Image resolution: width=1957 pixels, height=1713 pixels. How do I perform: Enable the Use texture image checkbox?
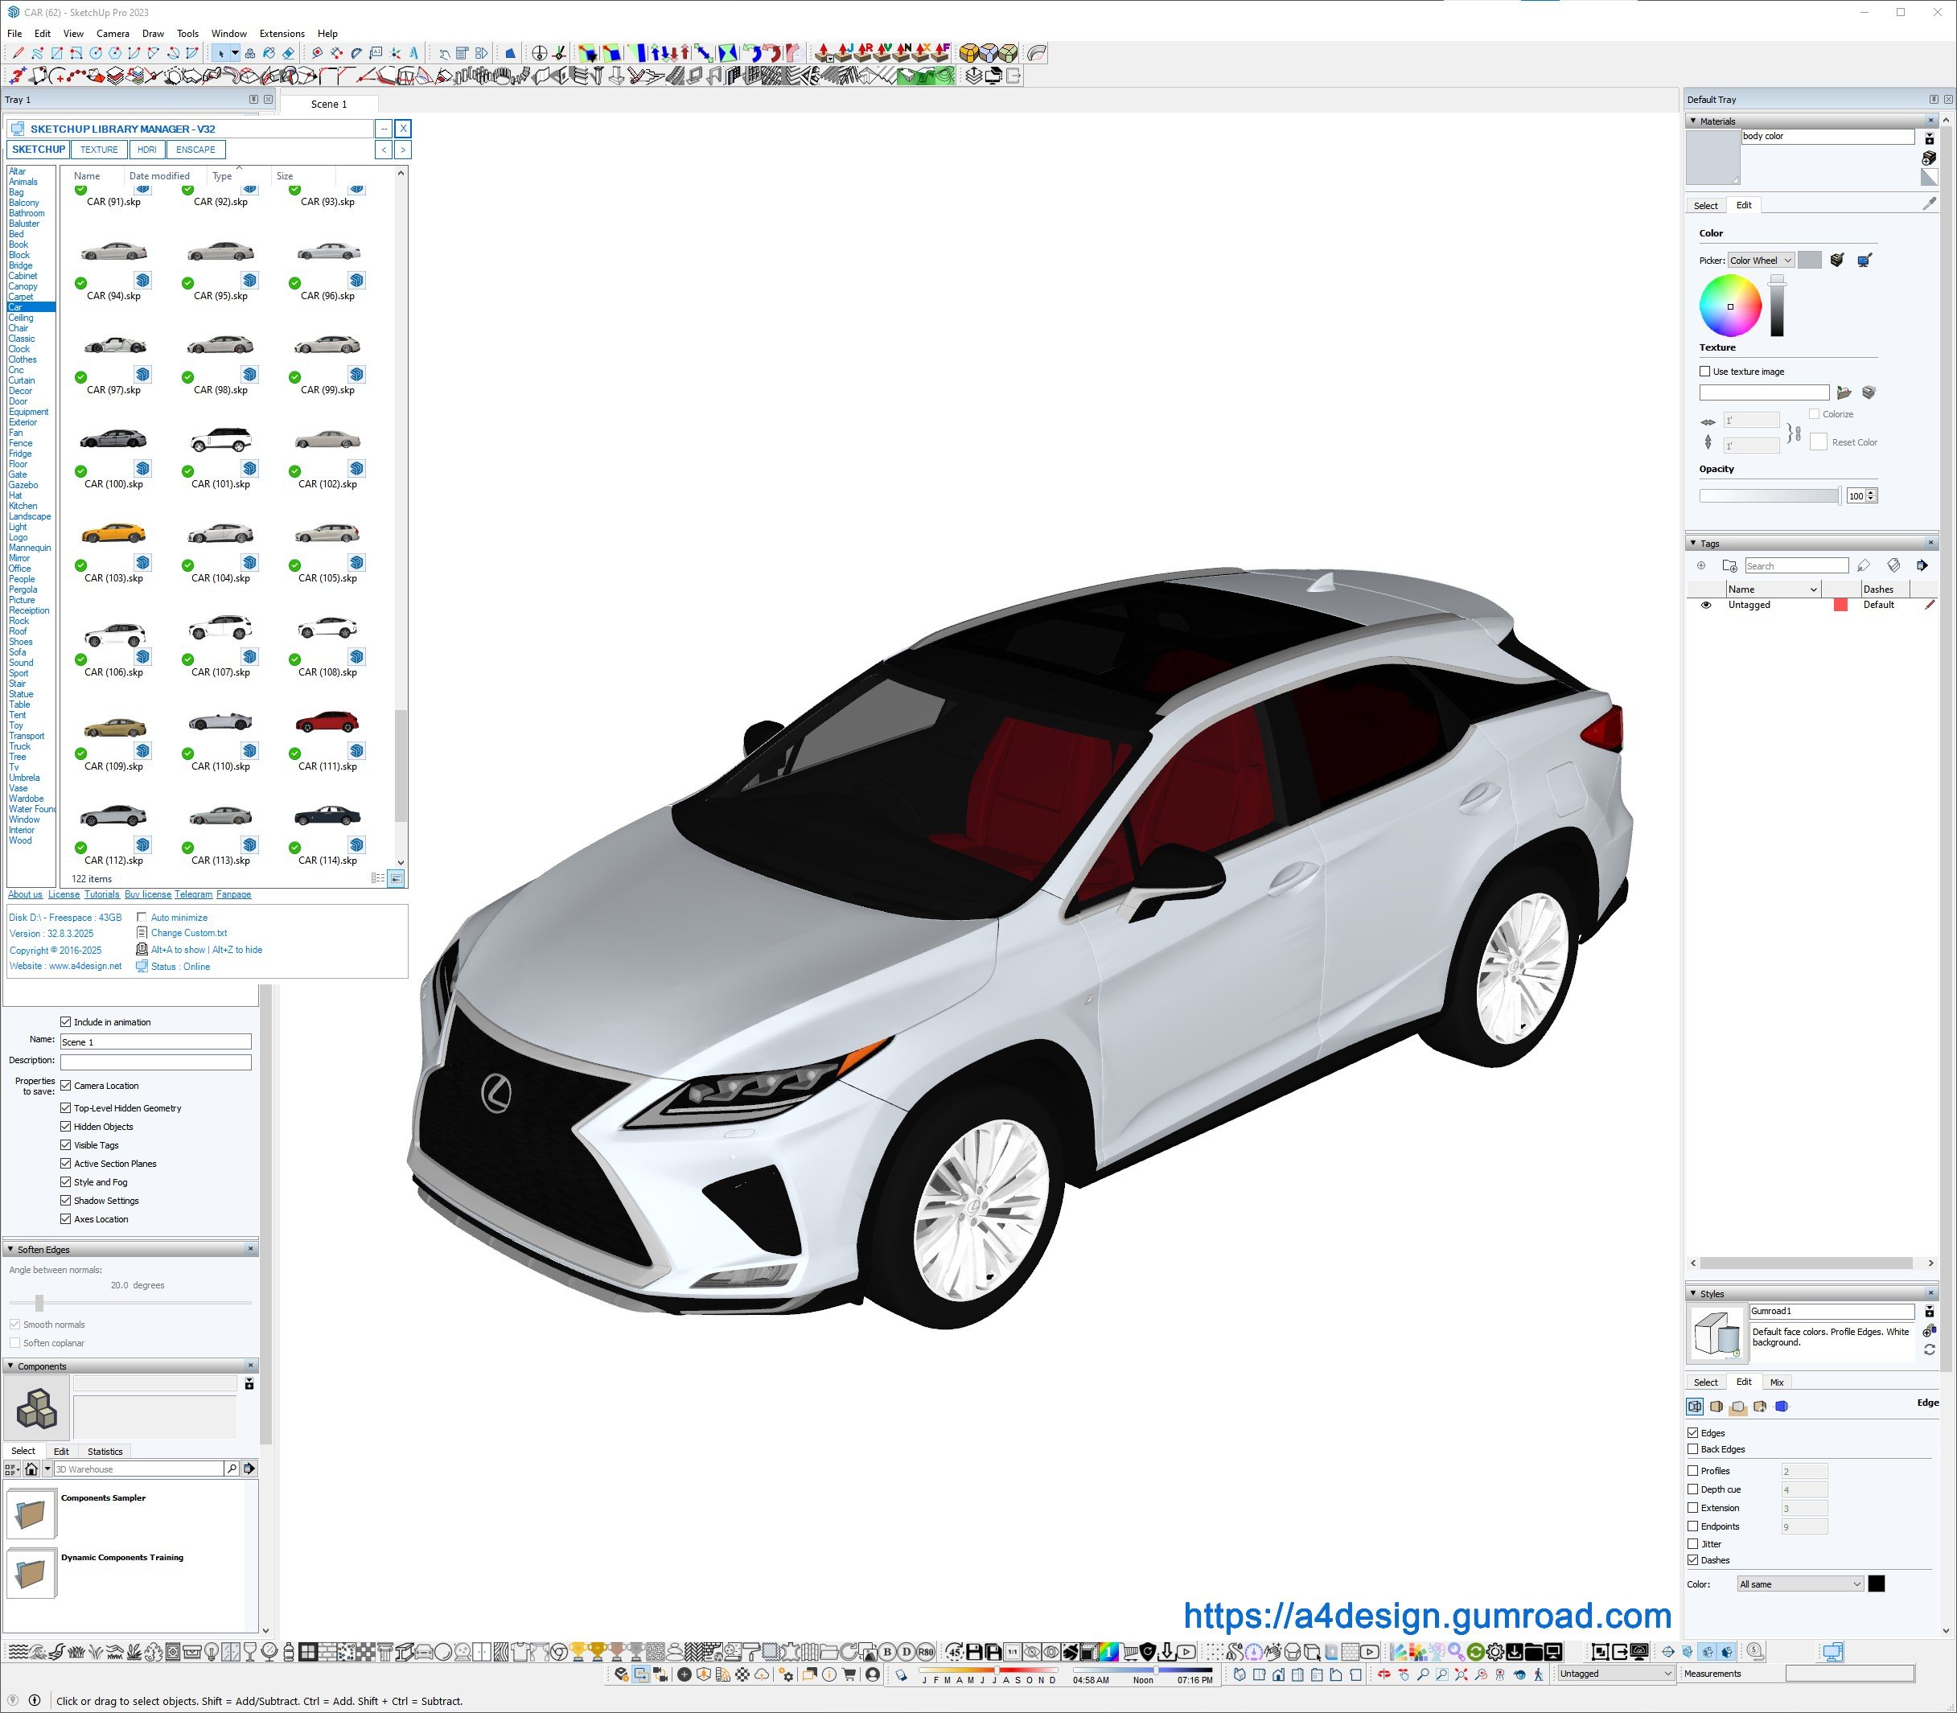pyautogui.click(x=1704, y=371)
